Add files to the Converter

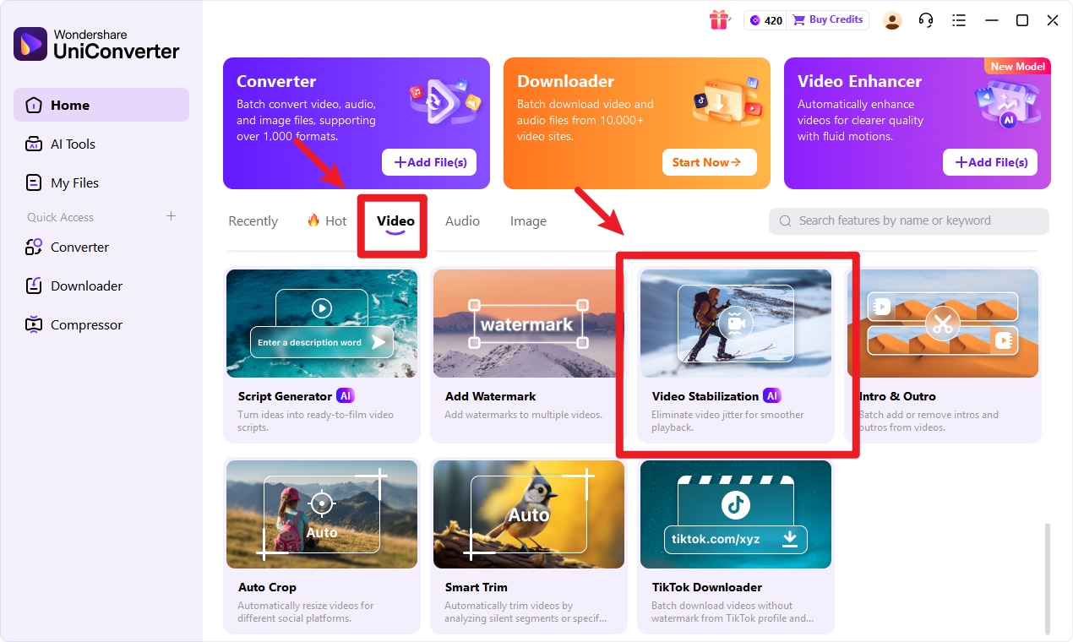[429, 162]
